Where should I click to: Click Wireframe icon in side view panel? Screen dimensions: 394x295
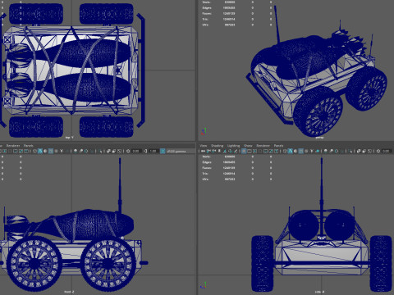pos(285,151)
